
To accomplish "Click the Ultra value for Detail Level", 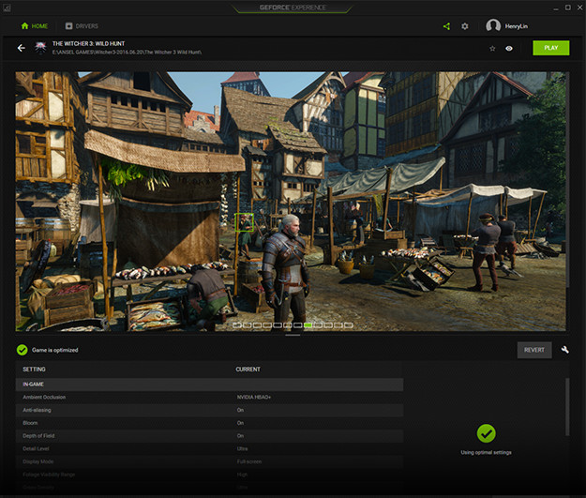I will (242, 448).
